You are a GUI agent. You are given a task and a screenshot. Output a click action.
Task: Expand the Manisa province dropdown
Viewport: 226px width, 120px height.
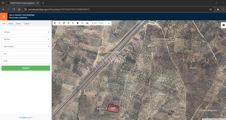coord(26,32)
